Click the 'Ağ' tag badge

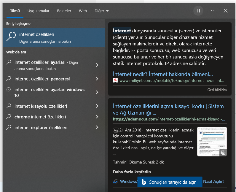coord(116,130)
